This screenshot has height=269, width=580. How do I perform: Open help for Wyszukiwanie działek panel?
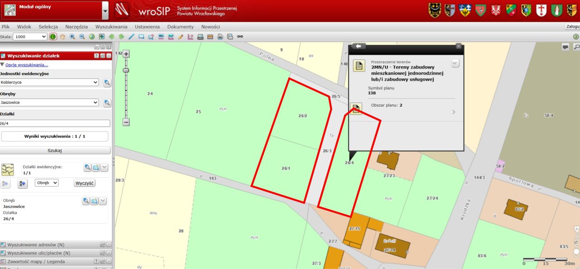click(x=97, y=56)
